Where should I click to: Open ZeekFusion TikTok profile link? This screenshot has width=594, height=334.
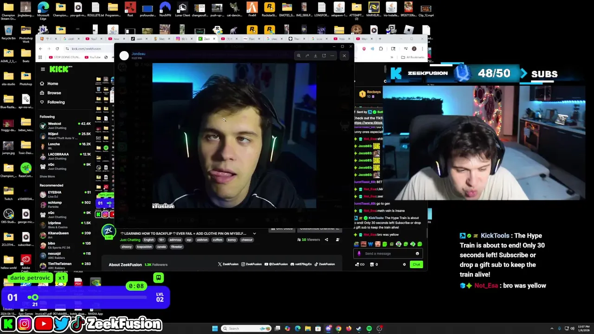point(325,264)
